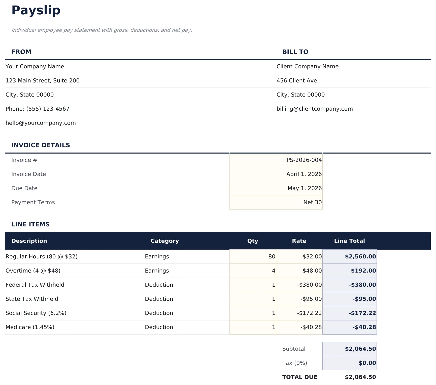
Task: Select the INVOICE DETAILS heading
Action: 41,145
